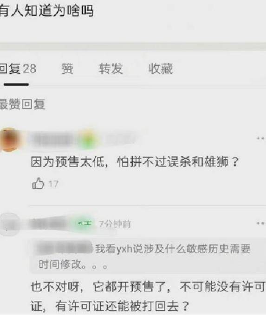This screenshot has width=266, height=315.
Task: Tap green badge beside second commenter's name
Action: point(85,224)
